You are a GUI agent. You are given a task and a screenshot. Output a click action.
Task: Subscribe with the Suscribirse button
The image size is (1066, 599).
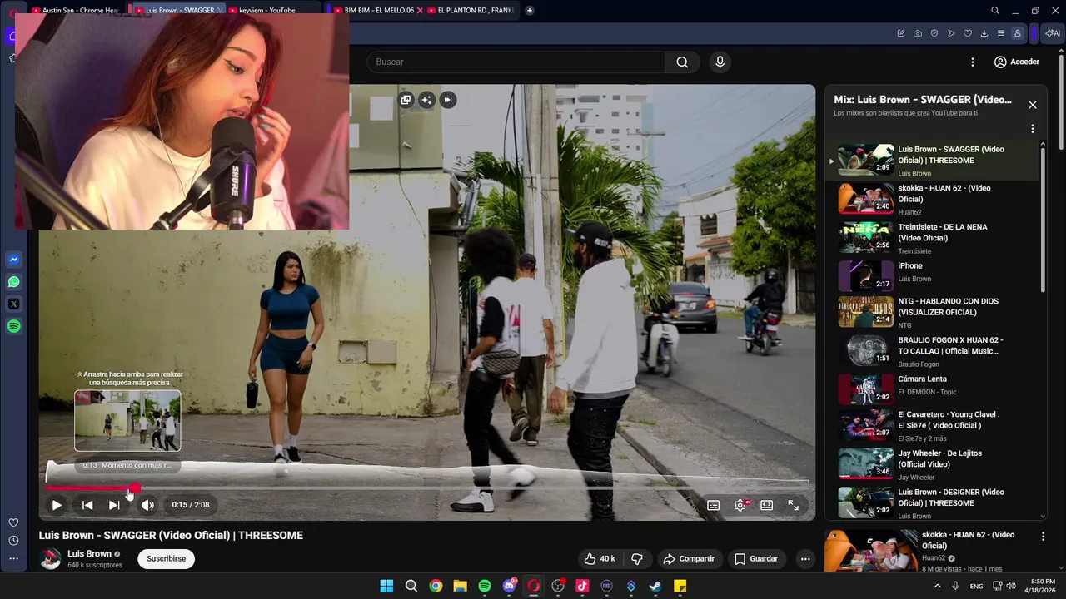pos(167,558)
